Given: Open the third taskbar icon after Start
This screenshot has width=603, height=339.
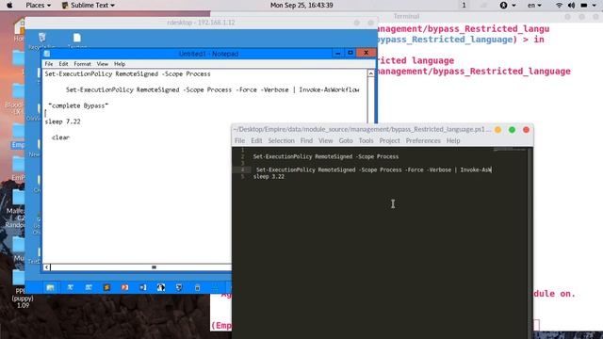Looking at the screenshot, I should 89,287.
